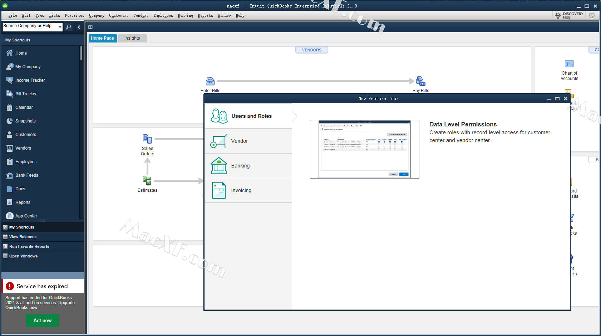Switch to the Insights tab
601x336 pixels.
(132, 38)
